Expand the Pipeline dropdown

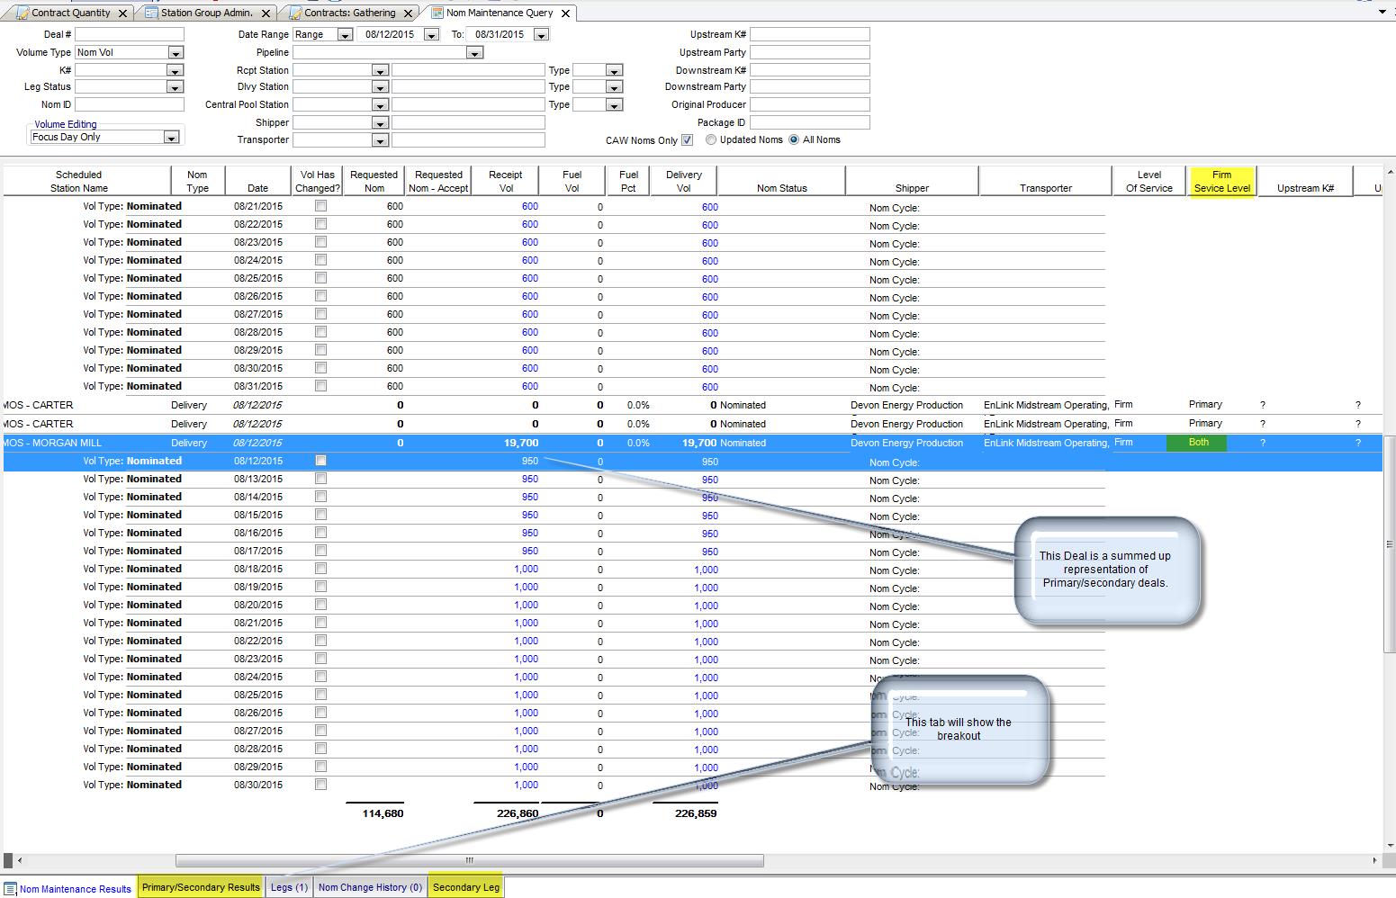(474, 53)
